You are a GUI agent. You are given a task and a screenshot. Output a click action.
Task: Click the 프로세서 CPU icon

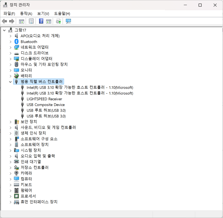(x=17, y=196)
